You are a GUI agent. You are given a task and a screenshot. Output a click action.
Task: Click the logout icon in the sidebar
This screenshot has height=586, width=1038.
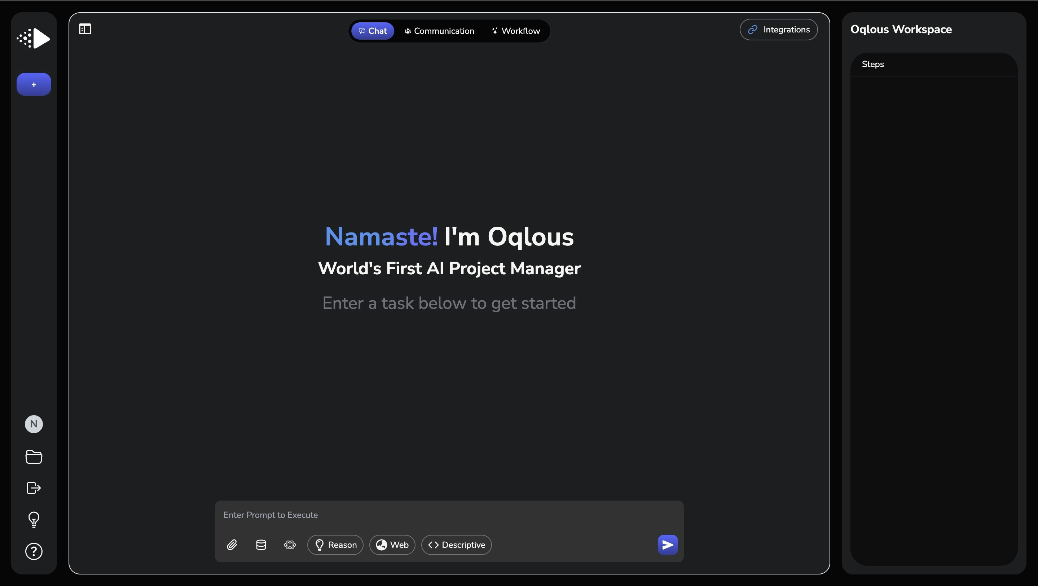click(34, 488)
